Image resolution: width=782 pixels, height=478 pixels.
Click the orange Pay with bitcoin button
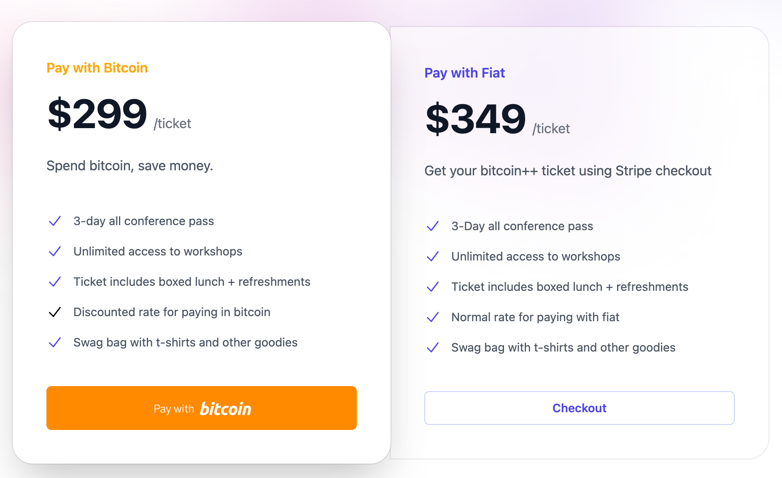pyautogui.click(x=201, y=408)
